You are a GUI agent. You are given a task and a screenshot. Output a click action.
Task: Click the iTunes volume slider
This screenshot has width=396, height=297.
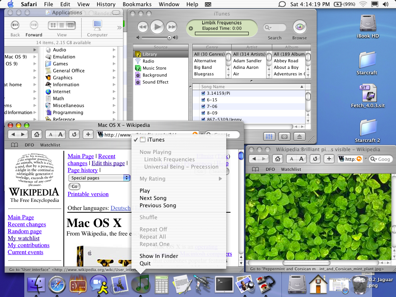click(155, 38)
